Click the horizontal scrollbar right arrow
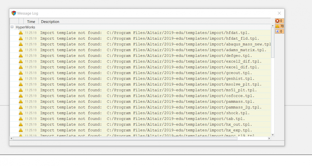Image resolution: width=312 pixels, height=166 pixels. [x=269, y=138]
